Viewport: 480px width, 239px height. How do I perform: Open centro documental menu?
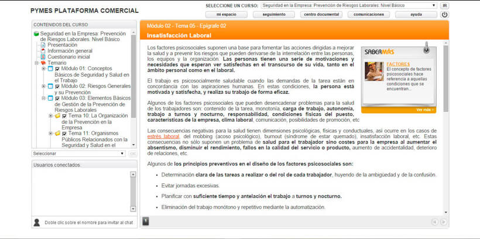pos(321,15)
